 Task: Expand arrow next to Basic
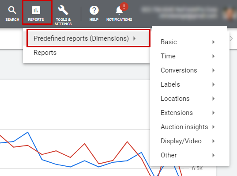coord(214,42)
